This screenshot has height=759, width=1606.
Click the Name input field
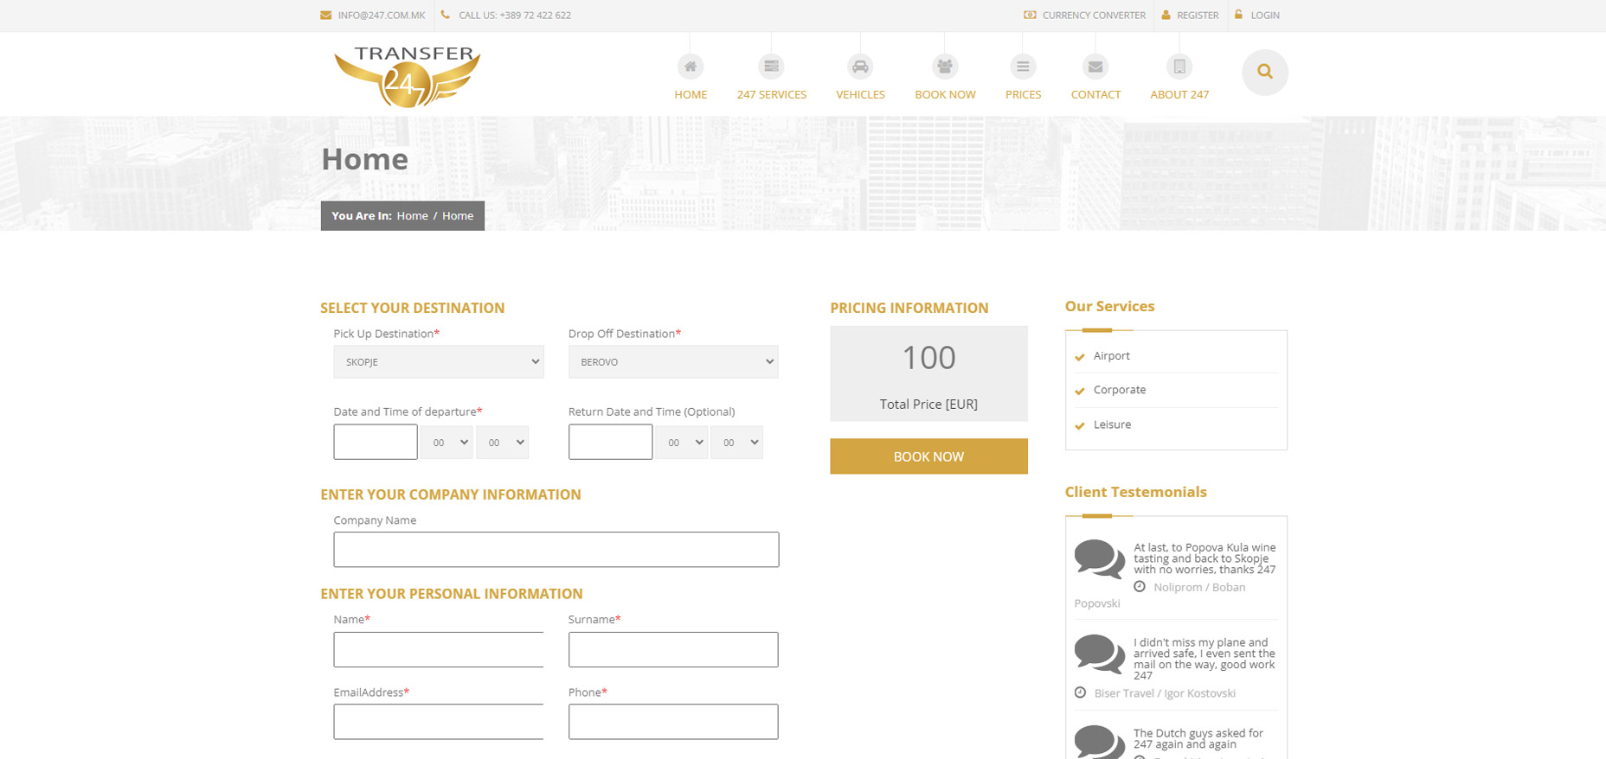(439, 649)
